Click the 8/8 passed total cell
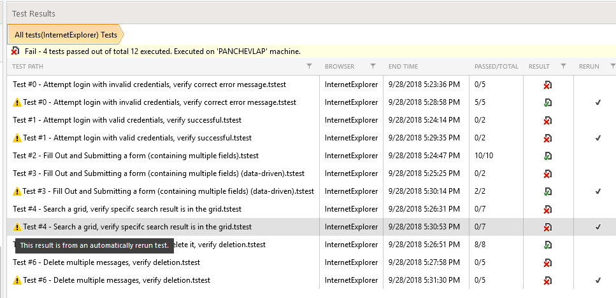Viewport: 616px width, 298px height. (480, 245)
